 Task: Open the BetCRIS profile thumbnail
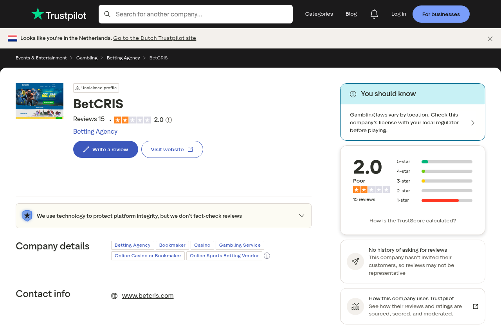40,101
